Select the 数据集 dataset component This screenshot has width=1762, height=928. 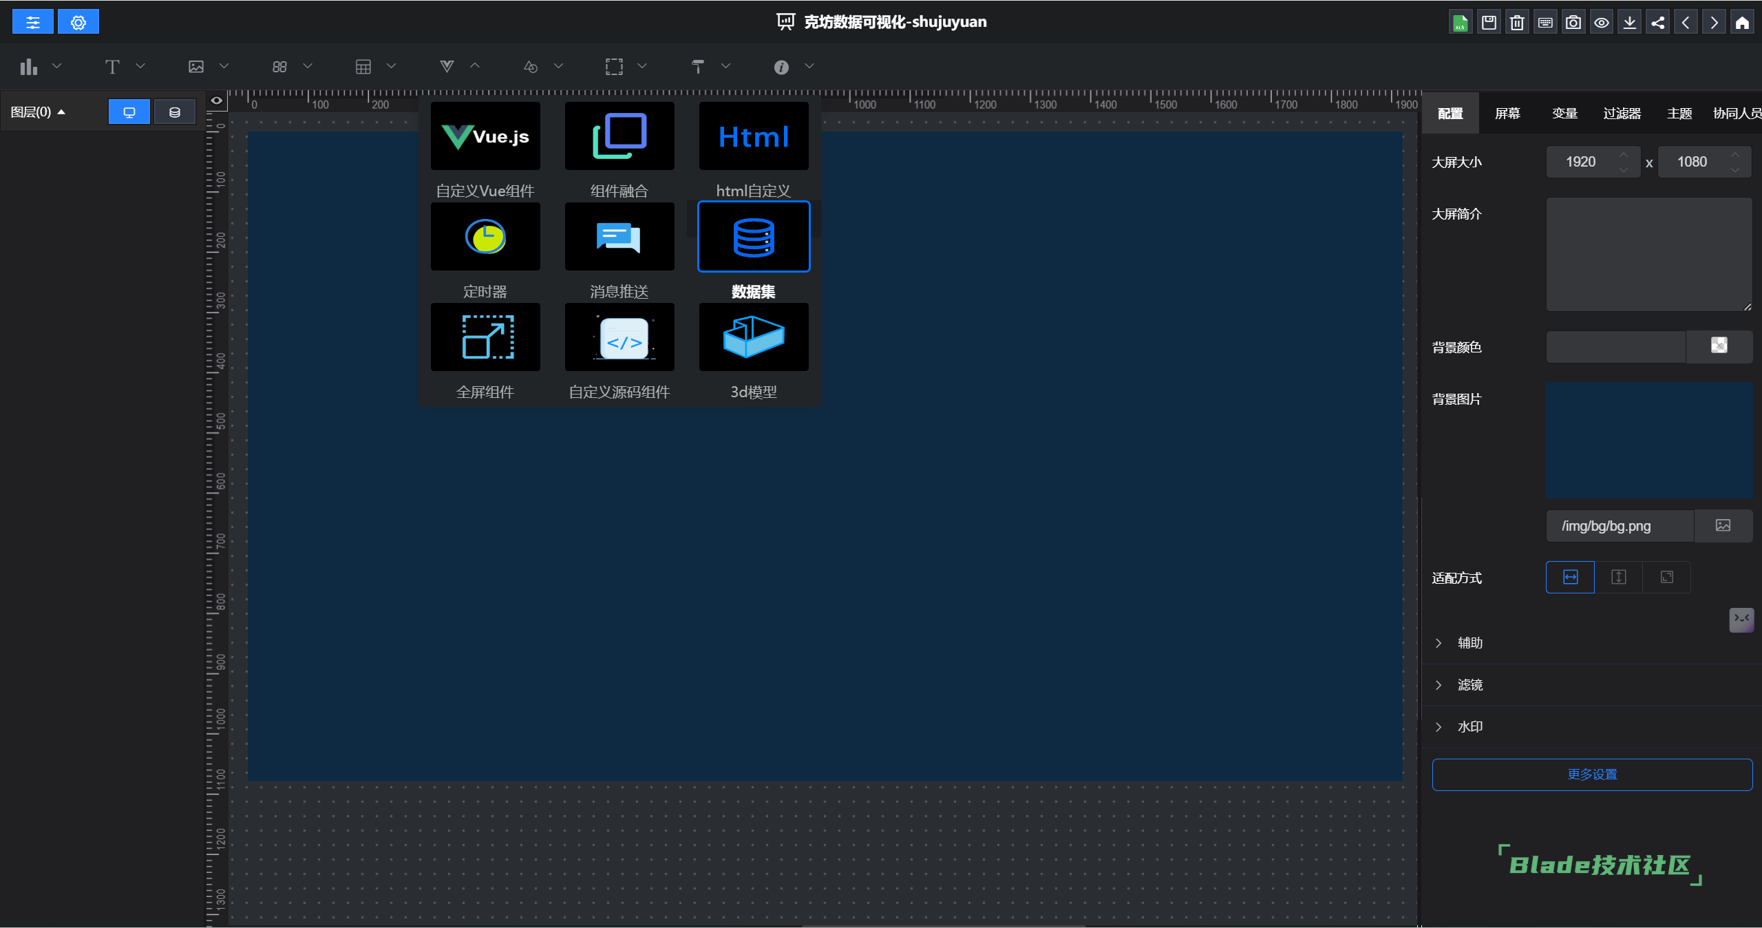coord(754,237)
